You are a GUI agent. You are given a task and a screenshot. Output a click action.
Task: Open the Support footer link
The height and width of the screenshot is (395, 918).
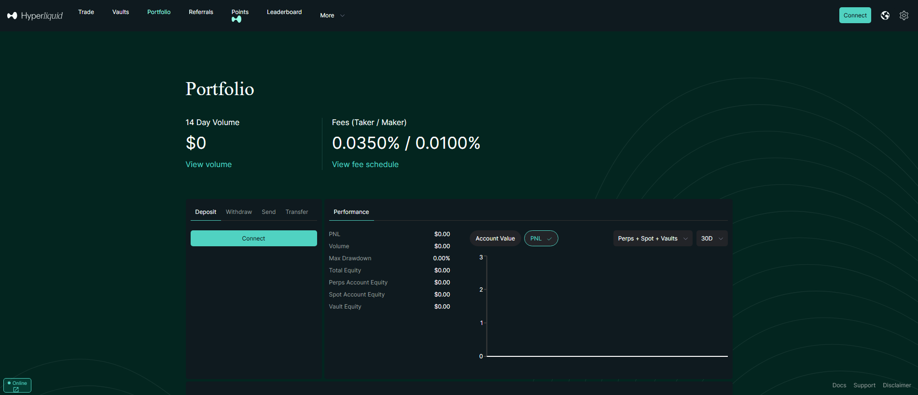[x=864, y=385]
